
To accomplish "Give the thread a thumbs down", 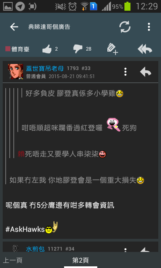I will click(78, 49).
